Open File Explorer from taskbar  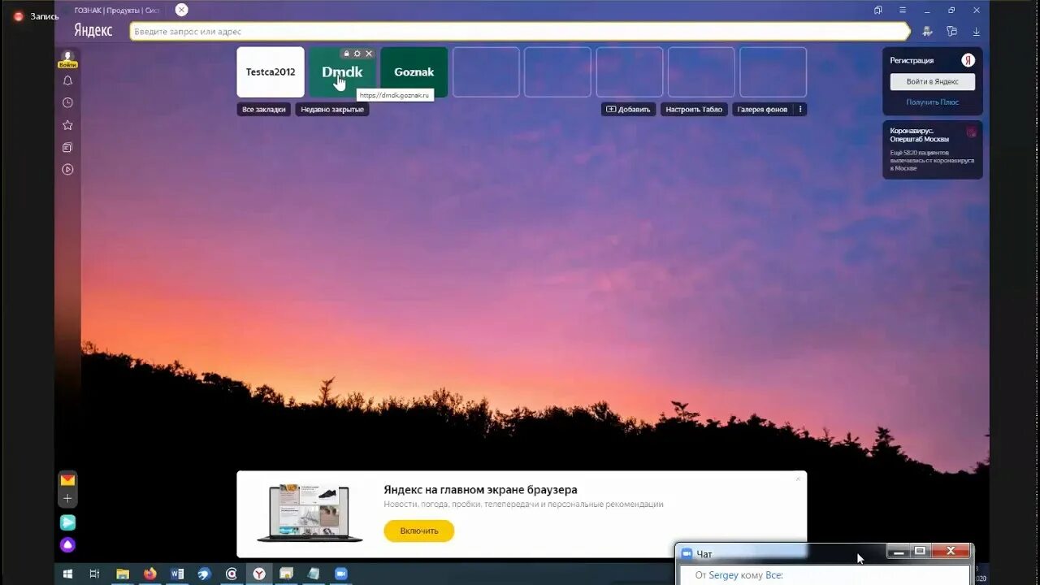click(x=123, y=574)
